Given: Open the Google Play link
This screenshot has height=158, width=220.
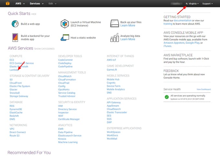Looking at the screenshot, I should point(192,43).
